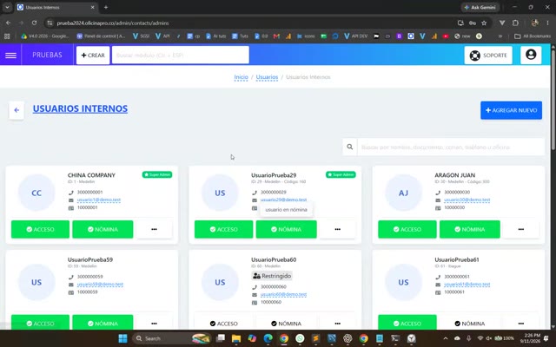Open the Usuarios breadcrumb link
556x347 pixels.
[267, 77]
